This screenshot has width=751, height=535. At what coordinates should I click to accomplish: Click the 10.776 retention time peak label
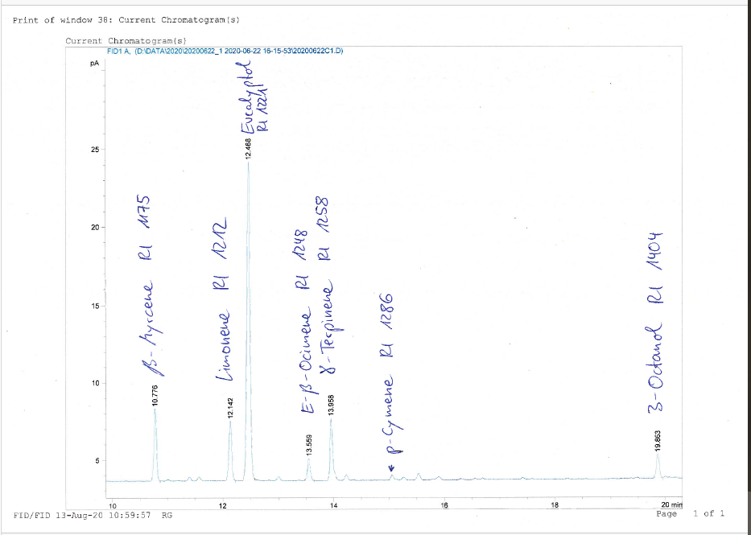(x=155, y=396)
